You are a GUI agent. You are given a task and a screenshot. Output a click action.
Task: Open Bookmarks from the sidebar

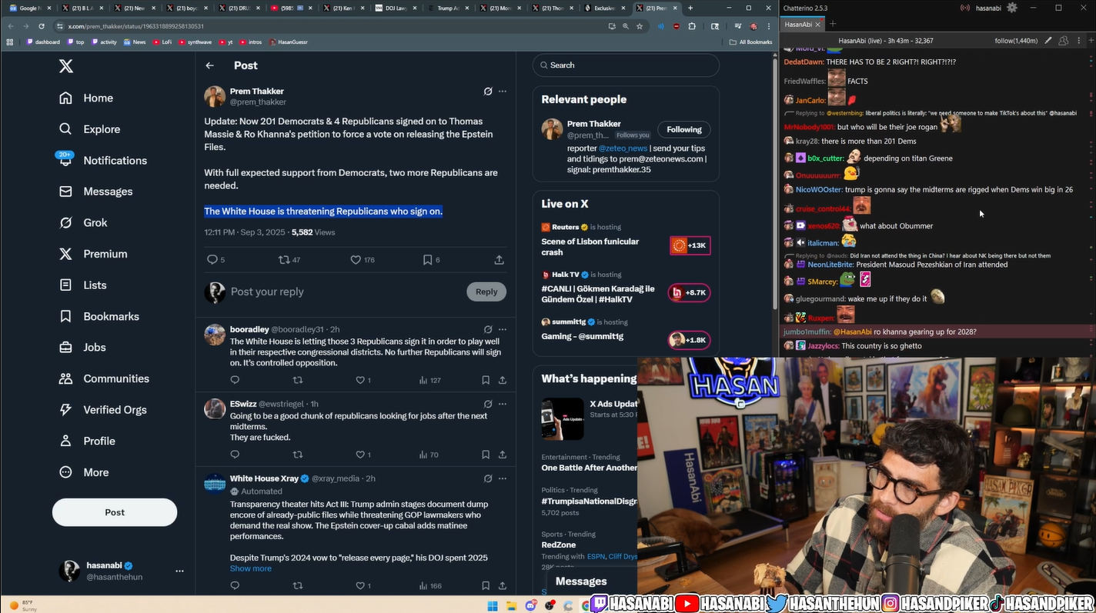tap(99, 316)
